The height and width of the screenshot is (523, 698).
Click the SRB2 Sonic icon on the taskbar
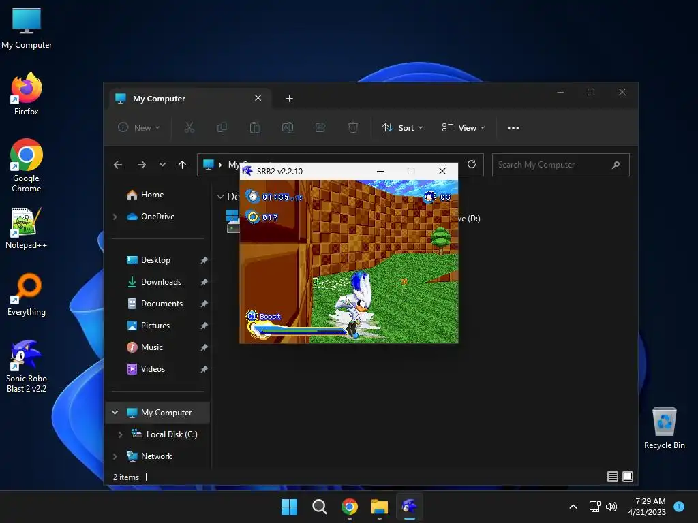(x=409, y=507)
